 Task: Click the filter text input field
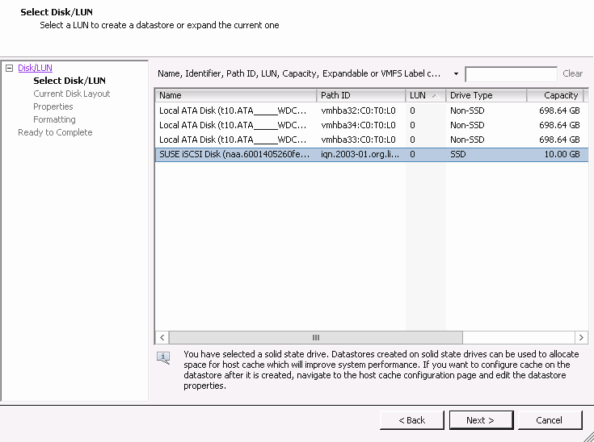click(511, 73)
